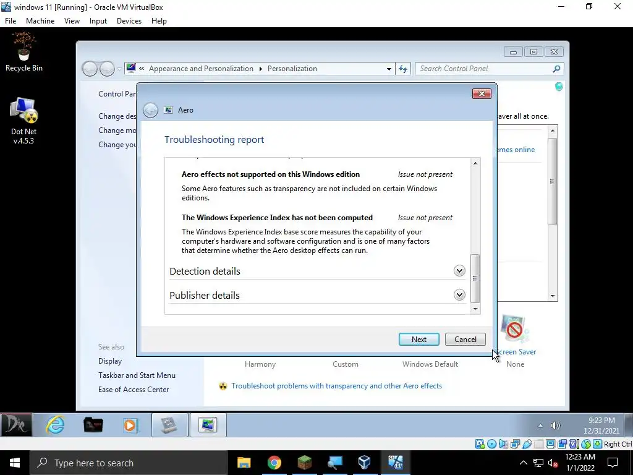Open VirtualBox View menu
Screen dimensions: 633x475
coord(72,21)
